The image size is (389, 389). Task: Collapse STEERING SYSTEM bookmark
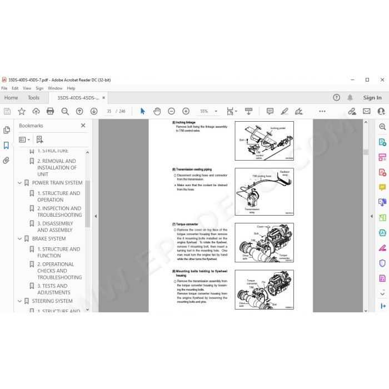20,301
